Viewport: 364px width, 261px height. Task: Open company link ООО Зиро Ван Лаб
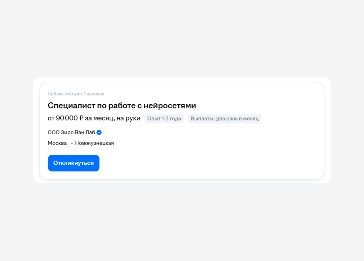tap(71, 132)
